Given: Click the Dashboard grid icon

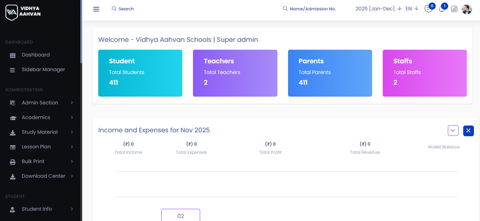Looking at the screenshot, I should [13, 55].
